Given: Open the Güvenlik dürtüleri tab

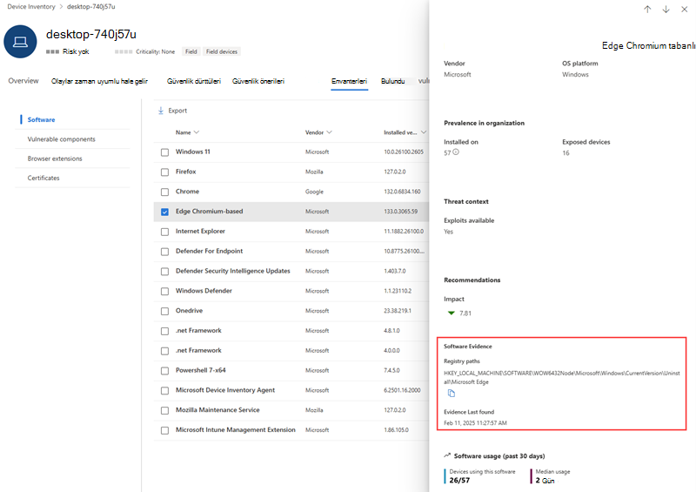Looking at the screenshot, I should tap(193, 81).
